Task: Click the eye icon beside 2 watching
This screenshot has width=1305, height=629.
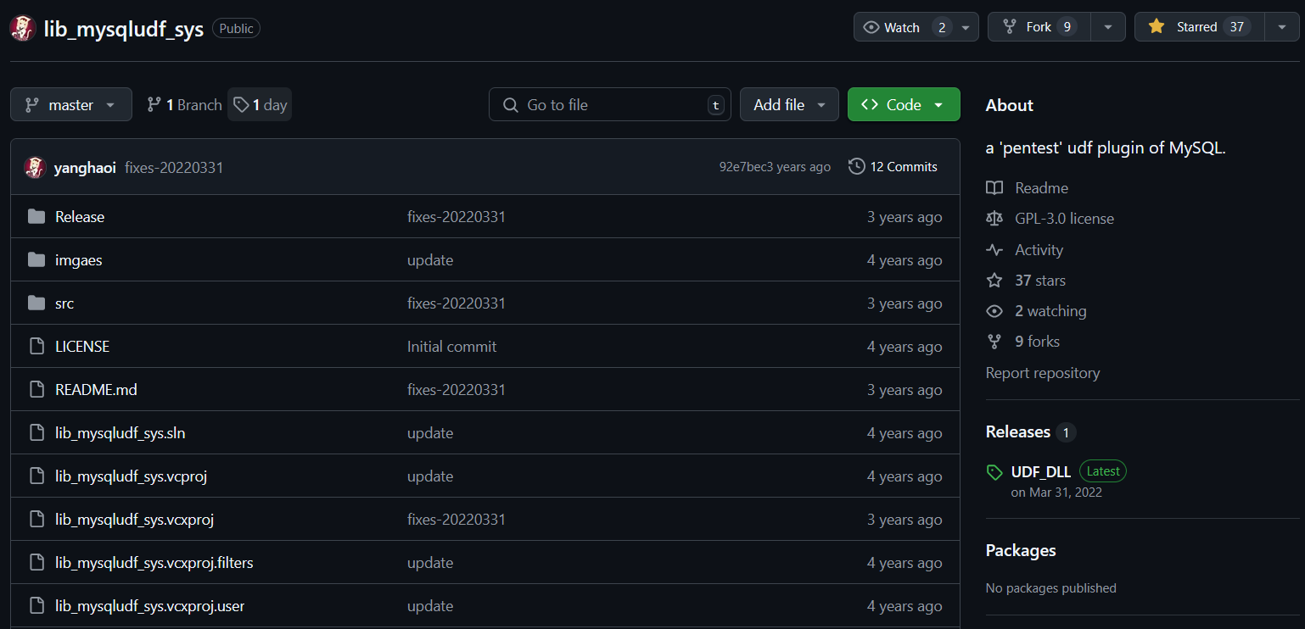Action: [994, 311]
